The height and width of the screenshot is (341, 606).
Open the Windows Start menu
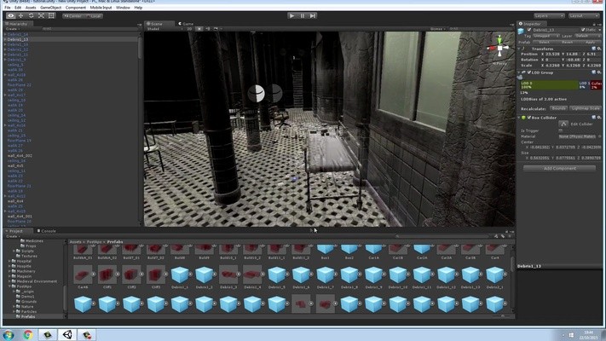coord(9,334)
